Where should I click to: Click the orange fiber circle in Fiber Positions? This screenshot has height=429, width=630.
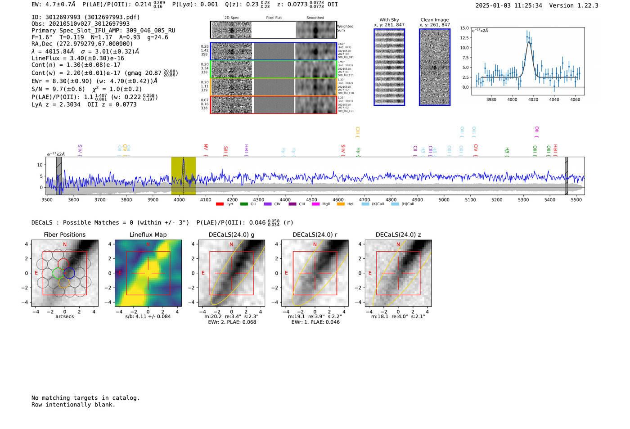tap(64, 283)
